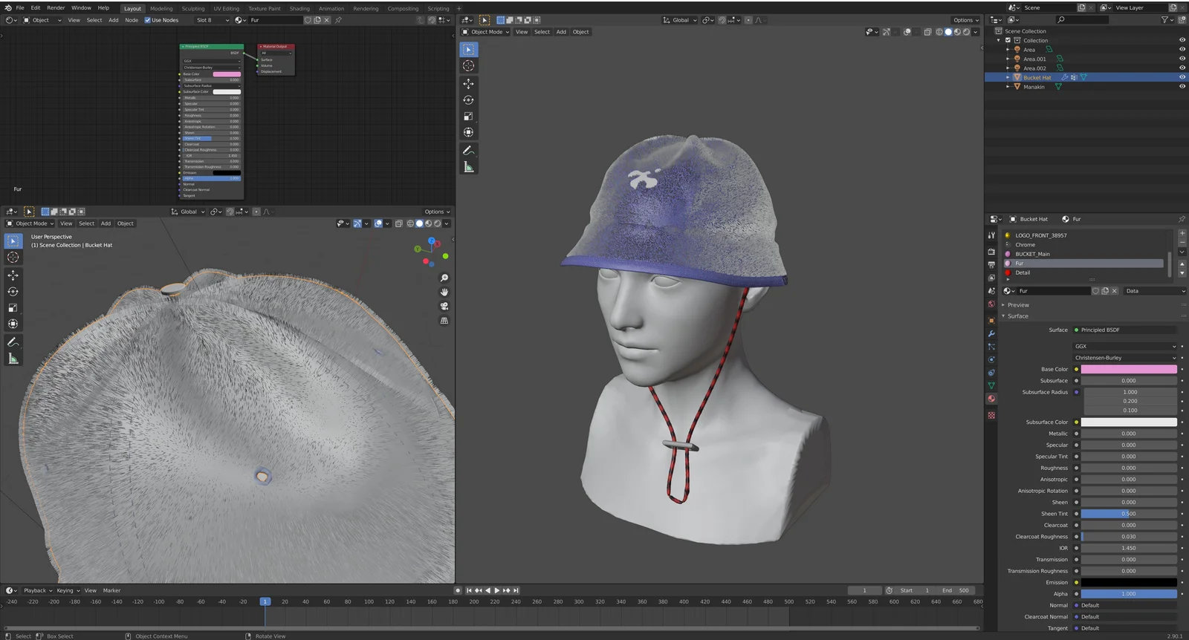Select the Transform tool in main viewport
Image resolution: width=1189 pixels, height=640 pixels.
pos(468,133)
